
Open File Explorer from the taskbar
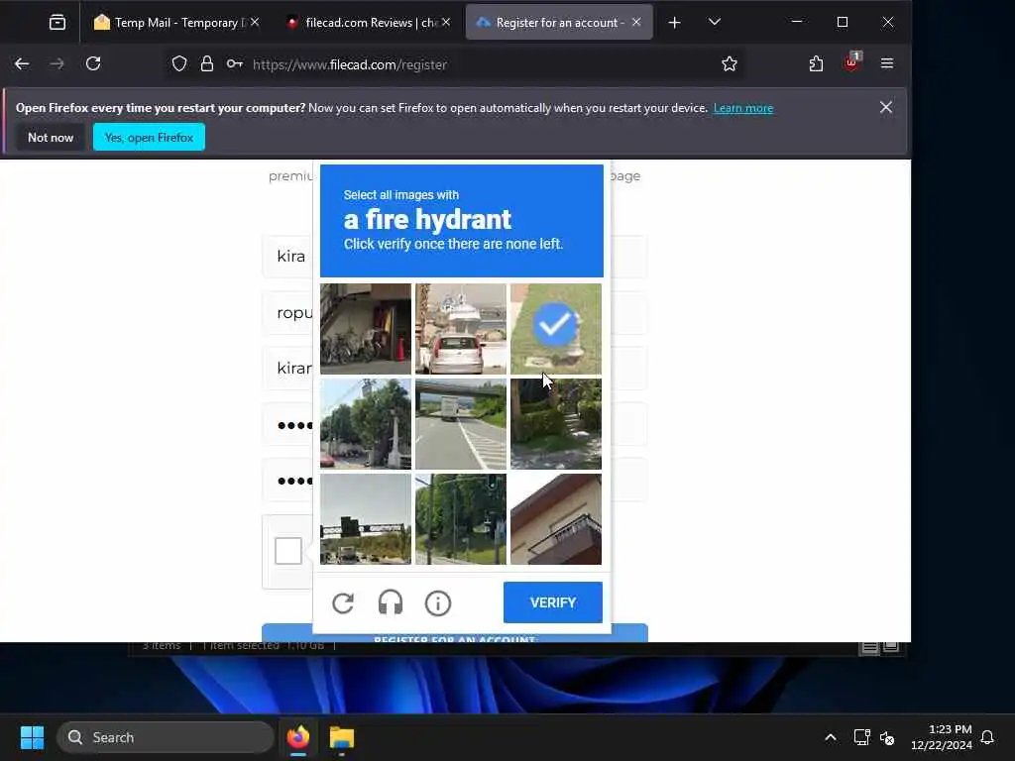(x=342, y=737)
